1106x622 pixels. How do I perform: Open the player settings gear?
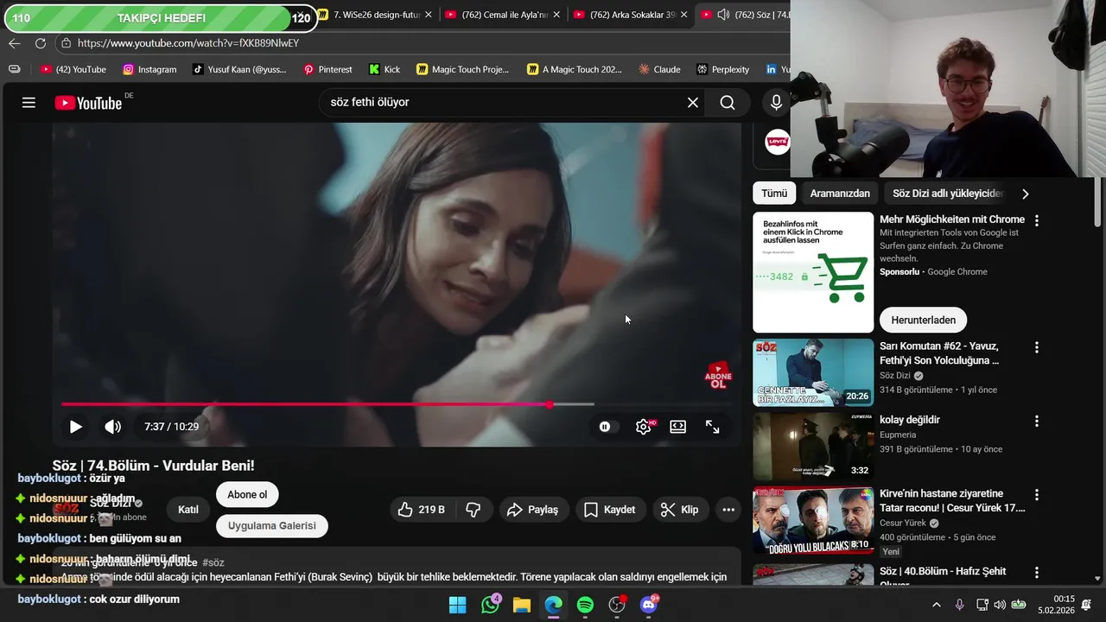coord(644,427)
